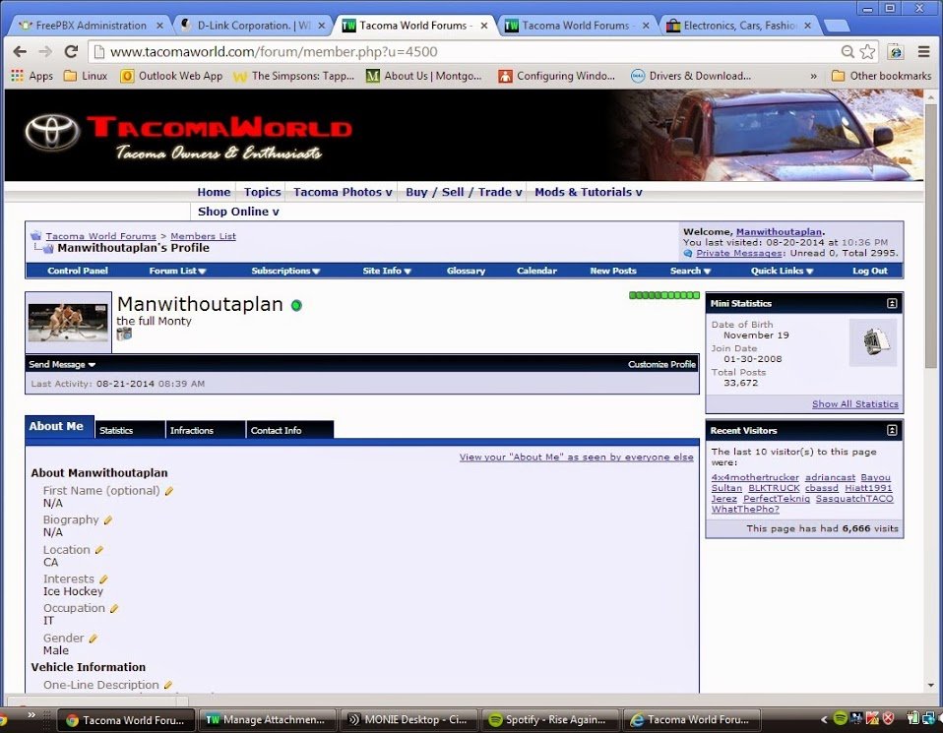Click the Toyota logo in banner
The image size is (943, 733).
click(52, 132)
